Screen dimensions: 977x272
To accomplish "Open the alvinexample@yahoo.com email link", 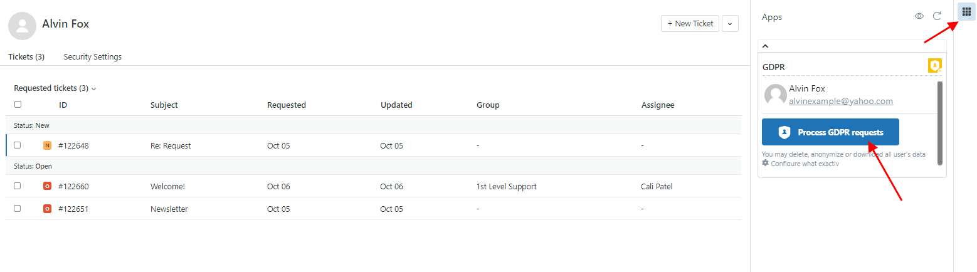I will (x=841, y=101).
